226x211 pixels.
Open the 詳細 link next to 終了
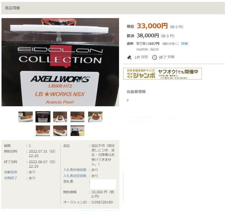[x=171, y=57]
